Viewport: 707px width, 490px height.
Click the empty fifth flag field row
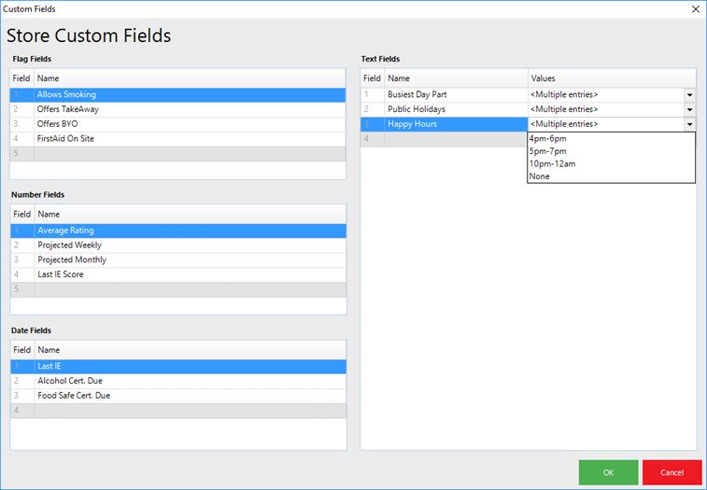[x=187, y=153]
